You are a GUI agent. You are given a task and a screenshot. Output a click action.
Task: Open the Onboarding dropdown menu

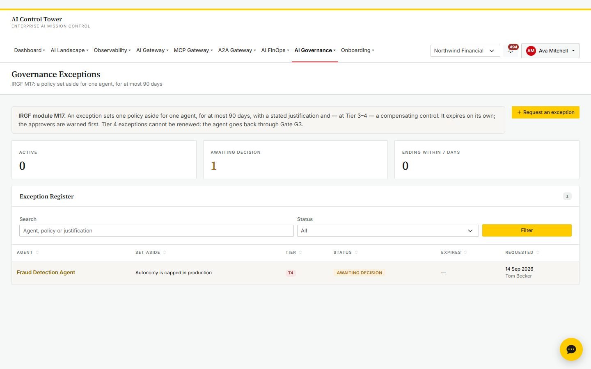pos(357,50)
